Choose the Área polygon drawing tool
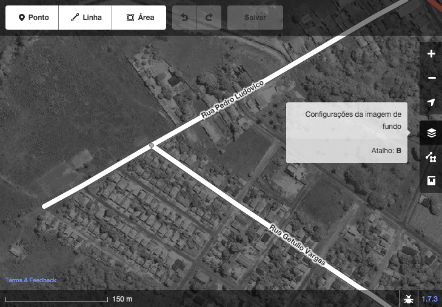Image resolution: width=442 pixels, height=307 pixels. click(x=139, y=18)
